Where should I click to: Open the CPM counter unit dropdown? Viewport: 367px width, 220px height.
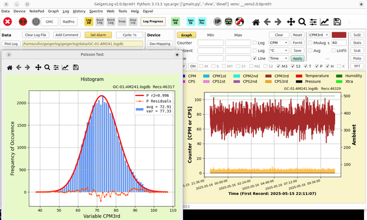(279, 43)
